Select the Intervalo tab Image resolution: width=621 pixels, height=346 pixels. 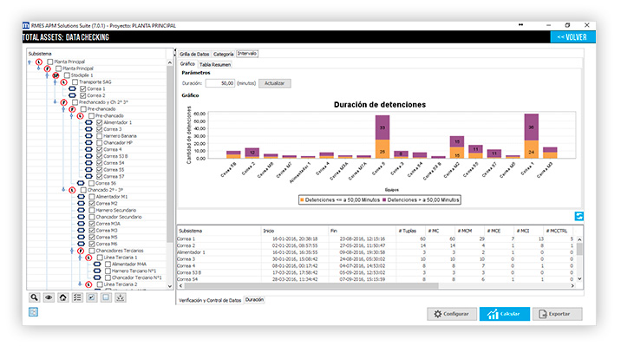click(247, 54)
